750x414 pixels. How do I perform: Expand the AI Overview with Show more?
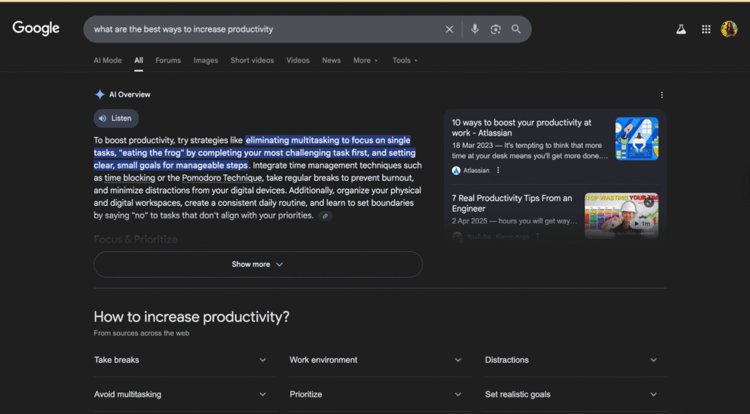258,265
